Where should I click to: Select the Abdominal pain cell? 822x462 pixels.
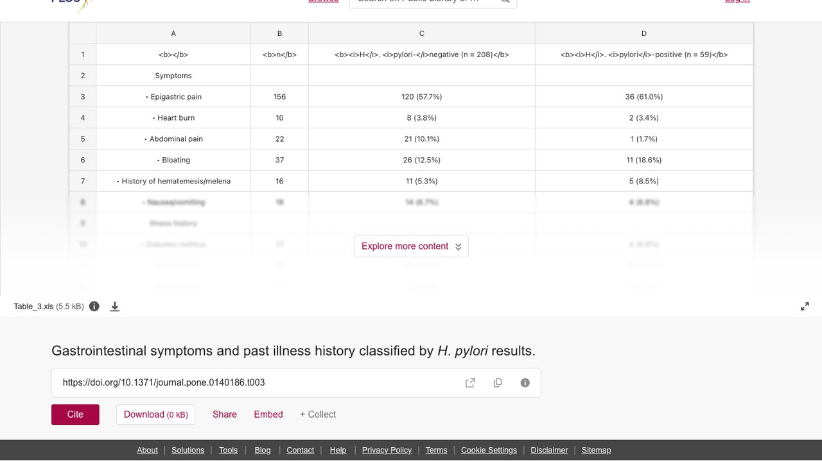[x=173, y=139]
